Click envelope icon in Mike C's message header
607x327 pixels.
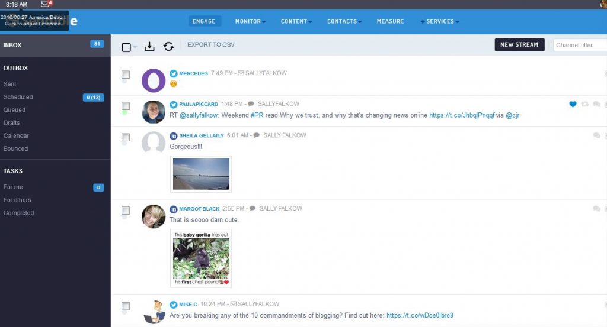click(234, 304)
